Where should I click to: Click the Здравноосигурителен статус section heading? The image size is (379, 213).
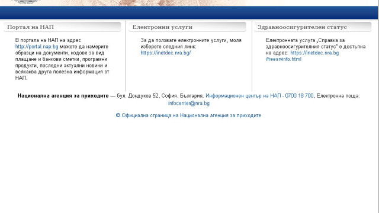302,27
